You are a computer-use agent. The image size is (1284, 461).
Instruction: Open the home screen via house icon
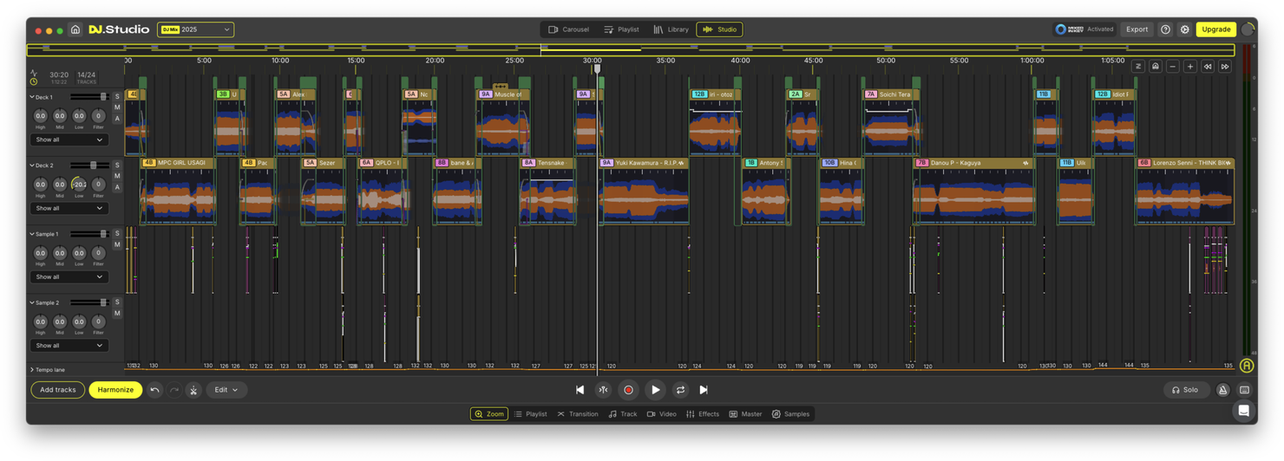pyautogui.click(x=75, y=29)
